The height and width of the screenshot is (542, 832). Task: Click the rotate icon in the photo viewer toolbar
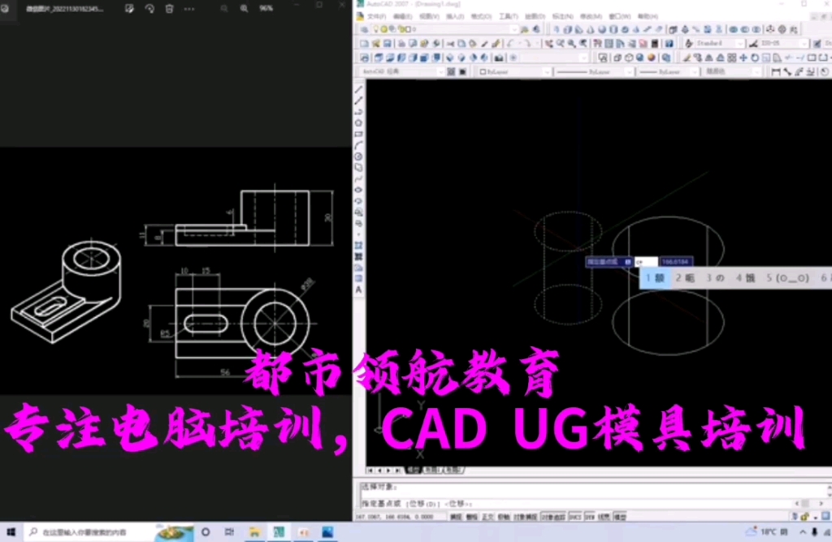(150, 7)
